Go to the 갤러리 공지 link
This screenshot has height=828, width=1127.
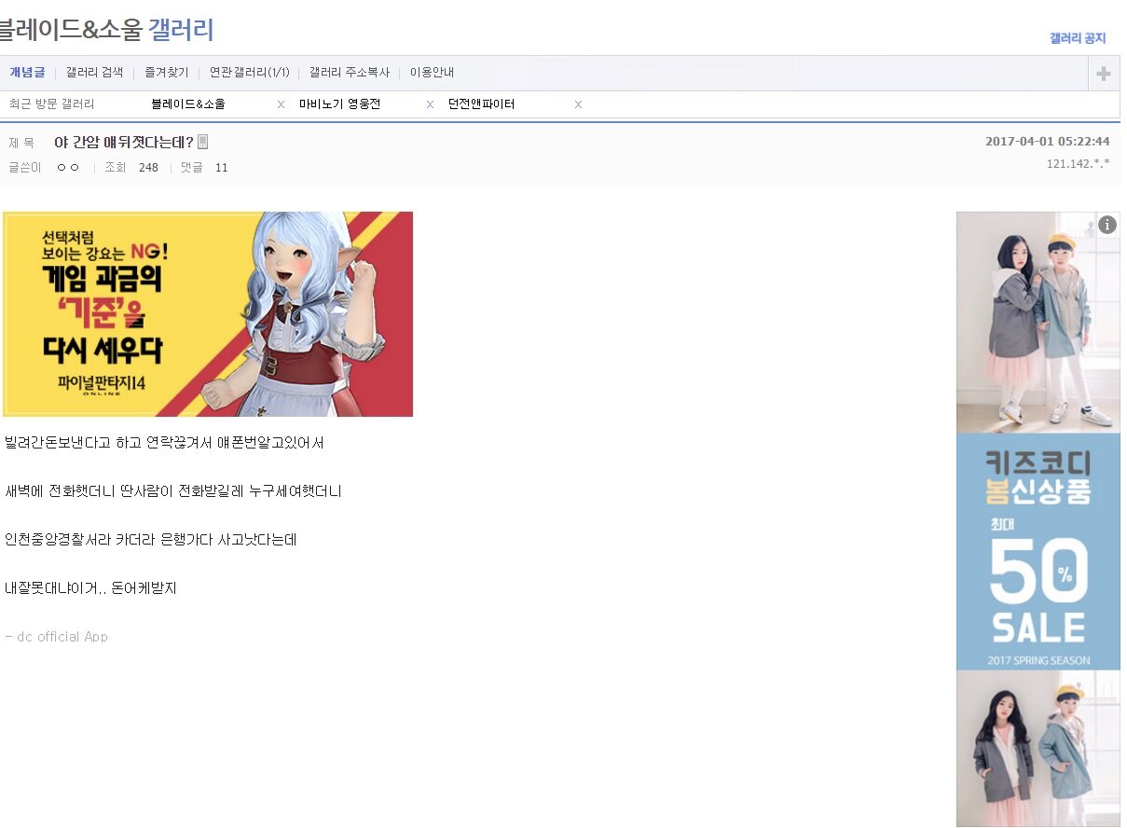click(1078, 38)
